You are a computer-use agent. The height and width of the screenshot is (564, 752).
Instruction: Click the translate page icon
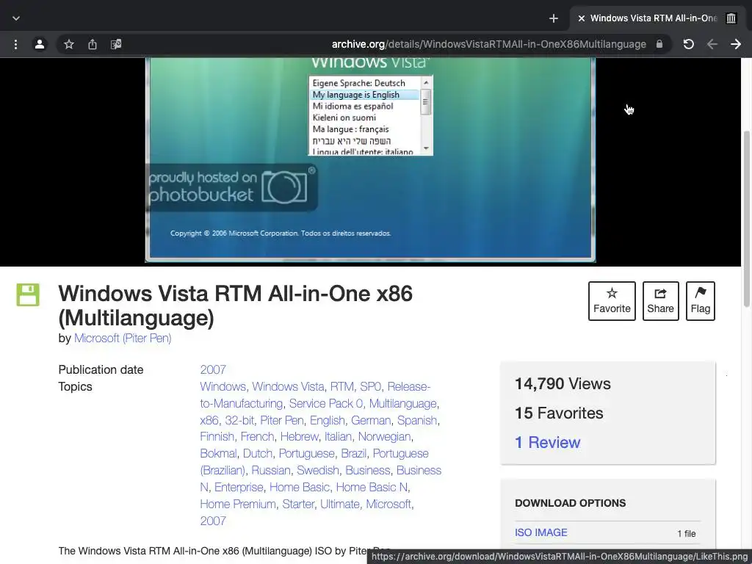coord(116,45)
